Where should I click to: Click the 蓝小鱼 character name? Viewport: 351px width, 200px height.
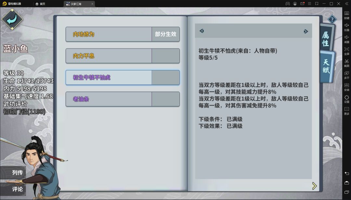click(x=16, y=49)
